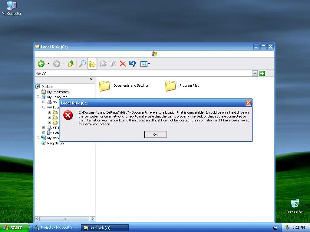Click the tray Safely Remove Hardware icon
Screen dimensions: 310x232
288,227
